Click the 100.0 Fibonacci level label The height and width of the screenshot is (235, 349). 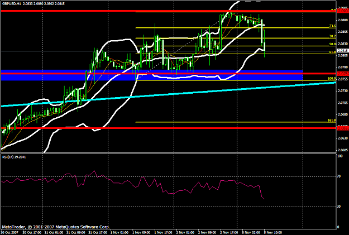coord(332,79)
